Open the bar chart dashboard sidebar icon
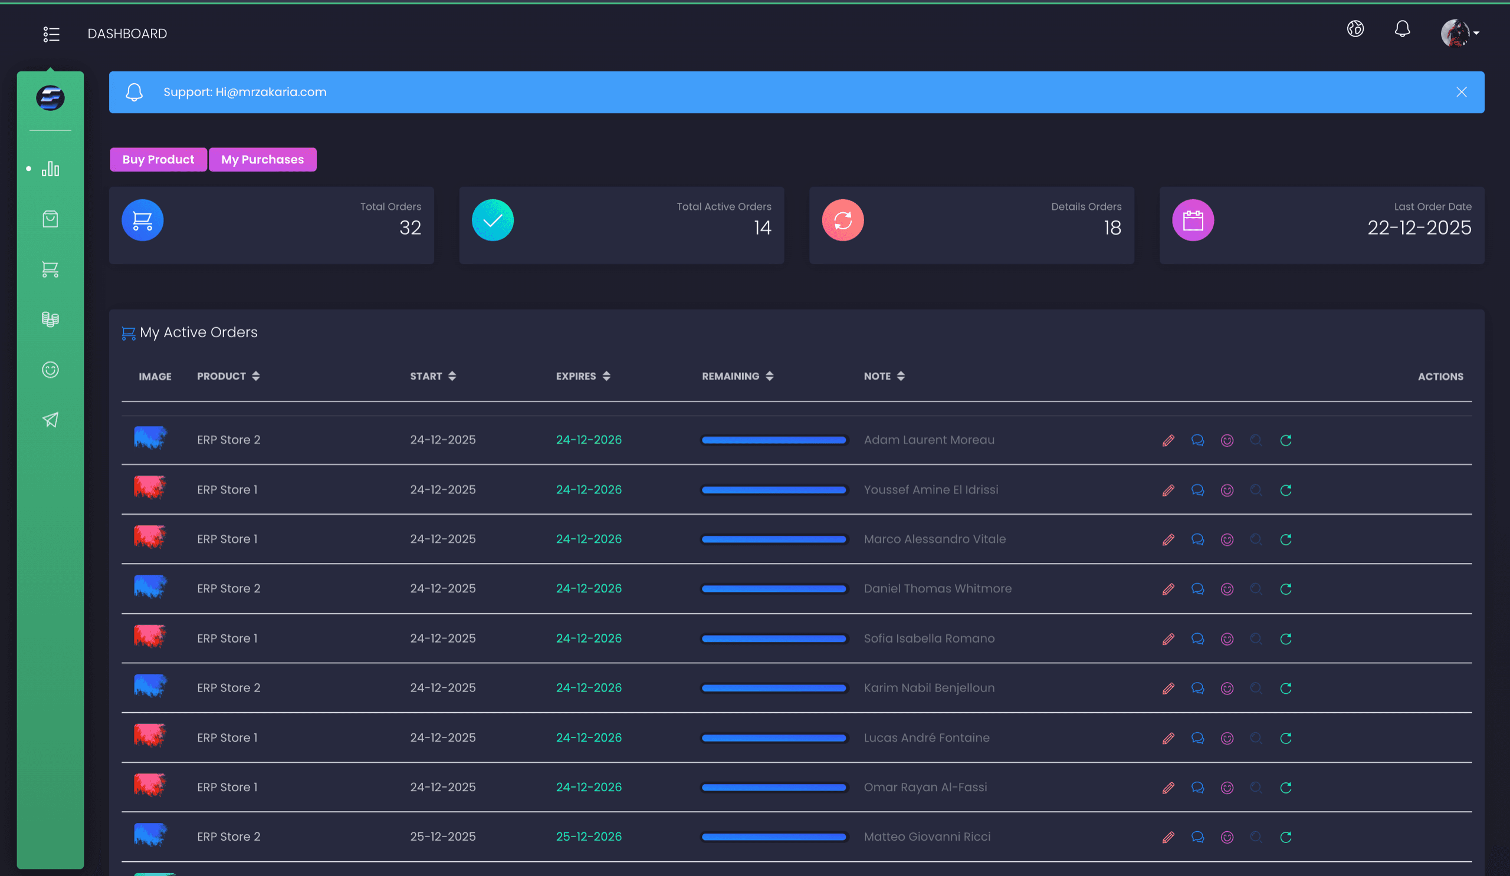This screenshot has width=1510, height=876. 50,169
